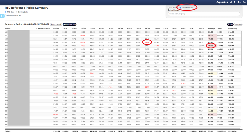Select the RTD Data radio button

coord(6,12)
